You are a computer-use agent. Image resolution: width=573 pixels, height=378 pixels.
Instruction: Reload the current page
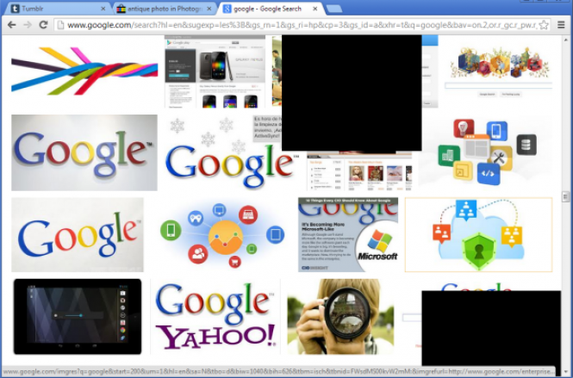[43, 25]
